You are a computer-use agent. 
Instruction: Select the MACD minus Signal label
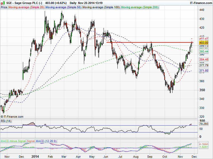[13, 141]
